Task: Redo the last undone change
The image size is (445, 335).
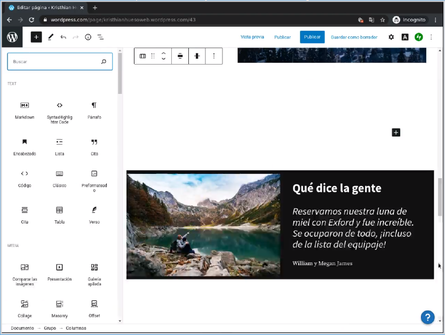Action: click(x=75, y=37)
